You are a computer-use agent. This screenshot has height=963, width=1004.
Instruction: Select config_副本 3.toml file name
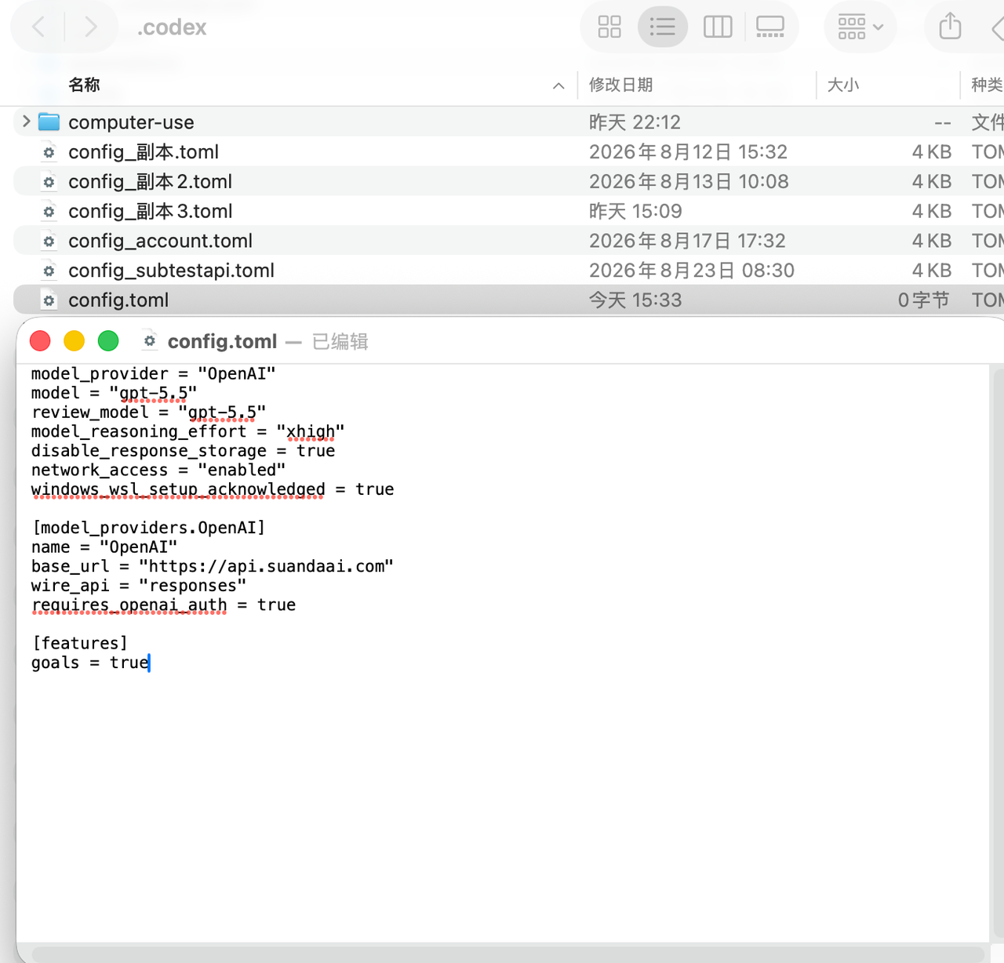click(x=151, y=212)
